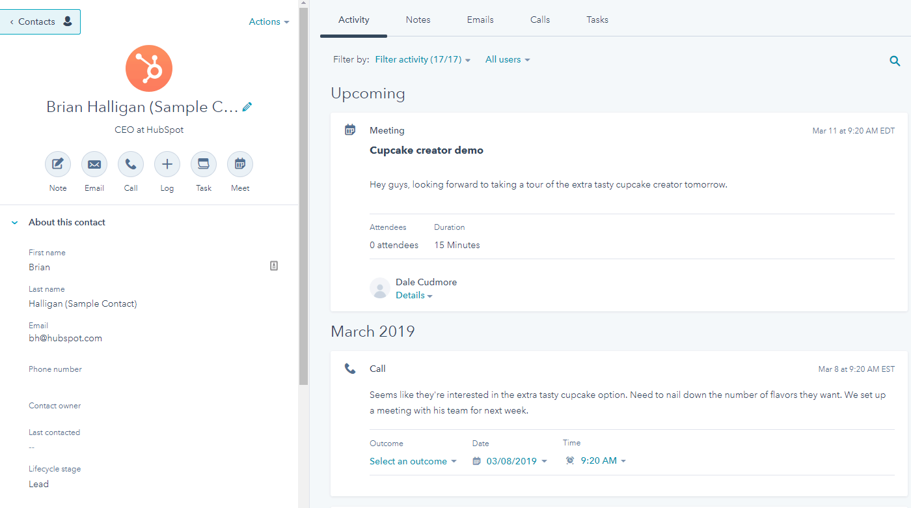
Task: Click the Meet calendar icon button
Action: tap(240, 164)
